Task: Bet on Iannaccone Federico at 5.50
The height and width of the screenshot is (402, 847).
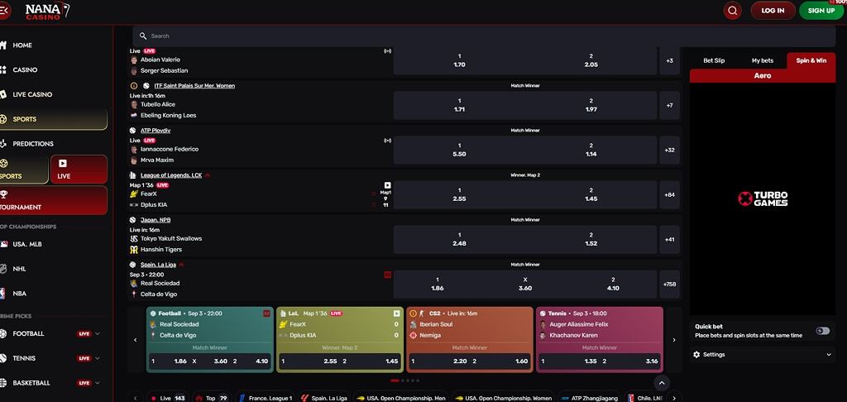Action: [x=459, y=151]
